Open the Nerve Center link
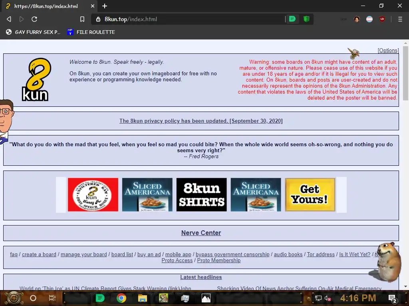 (201, 233)
